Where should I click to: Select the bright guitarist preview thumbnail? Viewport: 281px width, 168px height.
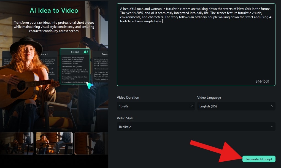tap(54, 143)
